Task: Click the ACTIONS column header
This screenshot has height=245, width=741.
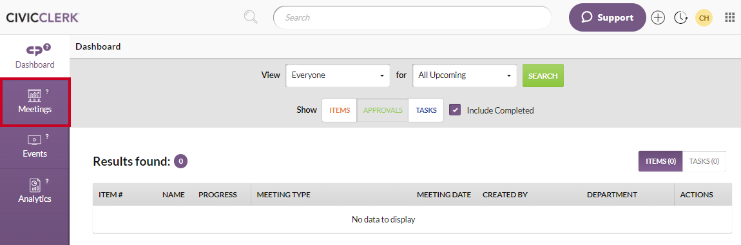Action: tap(696, 195)
